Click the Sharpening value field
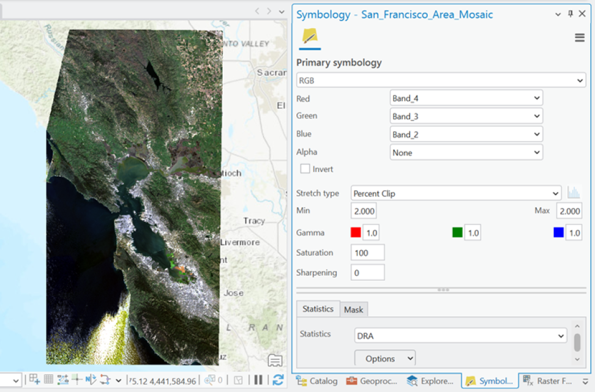Screen dimensions: 595x392 click(368, 273)
